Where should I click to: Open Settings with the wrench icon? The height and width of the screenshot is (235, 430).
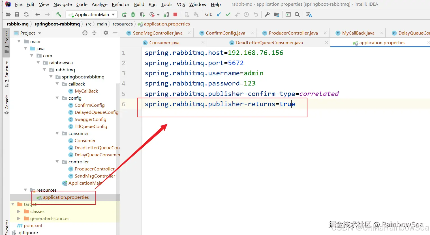point(267,14)
